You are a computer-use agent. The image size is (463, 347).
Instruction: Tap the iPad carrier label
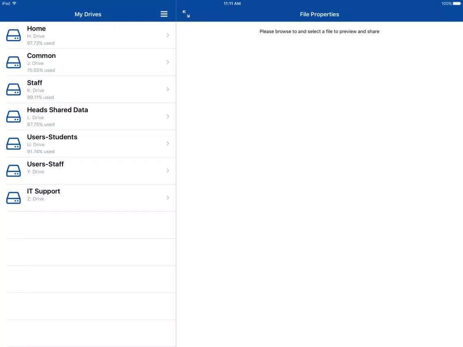[x=6, y=4]
